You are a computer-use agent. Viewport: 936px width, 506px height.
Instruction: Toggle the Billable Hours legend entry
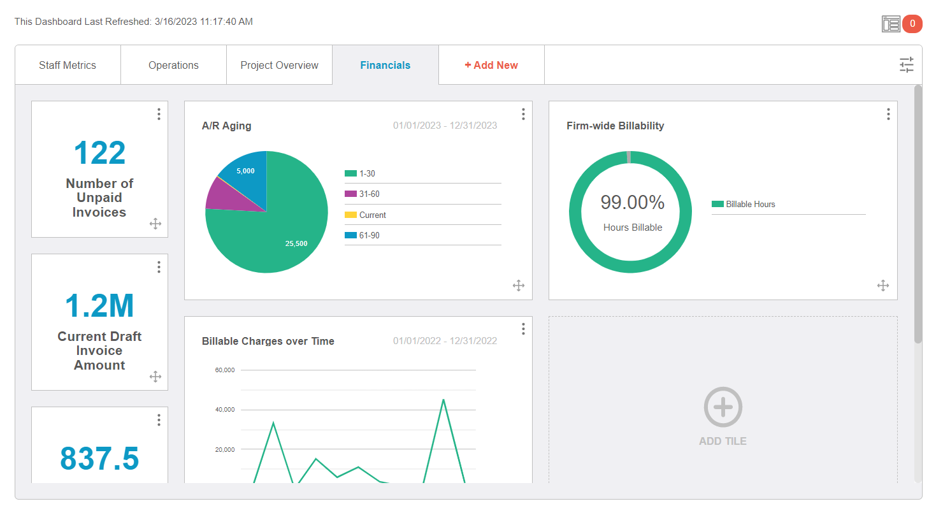pyautogui.click(x=750, y=204)
